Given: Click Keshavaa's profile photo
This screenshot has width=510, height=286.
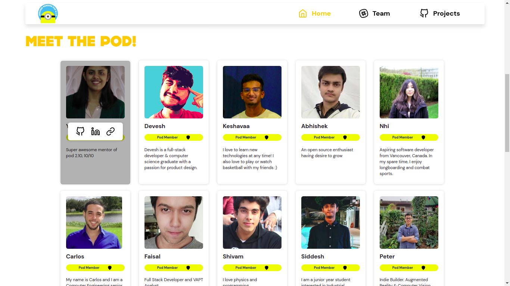Looking at the screenshot, I should coord(252,92).
